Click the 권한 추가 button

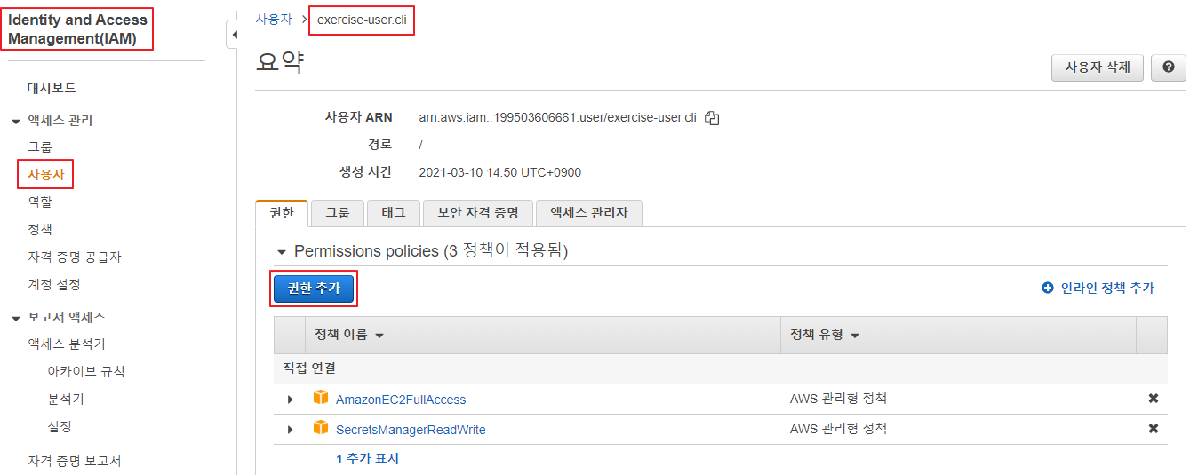pos(314,289)
